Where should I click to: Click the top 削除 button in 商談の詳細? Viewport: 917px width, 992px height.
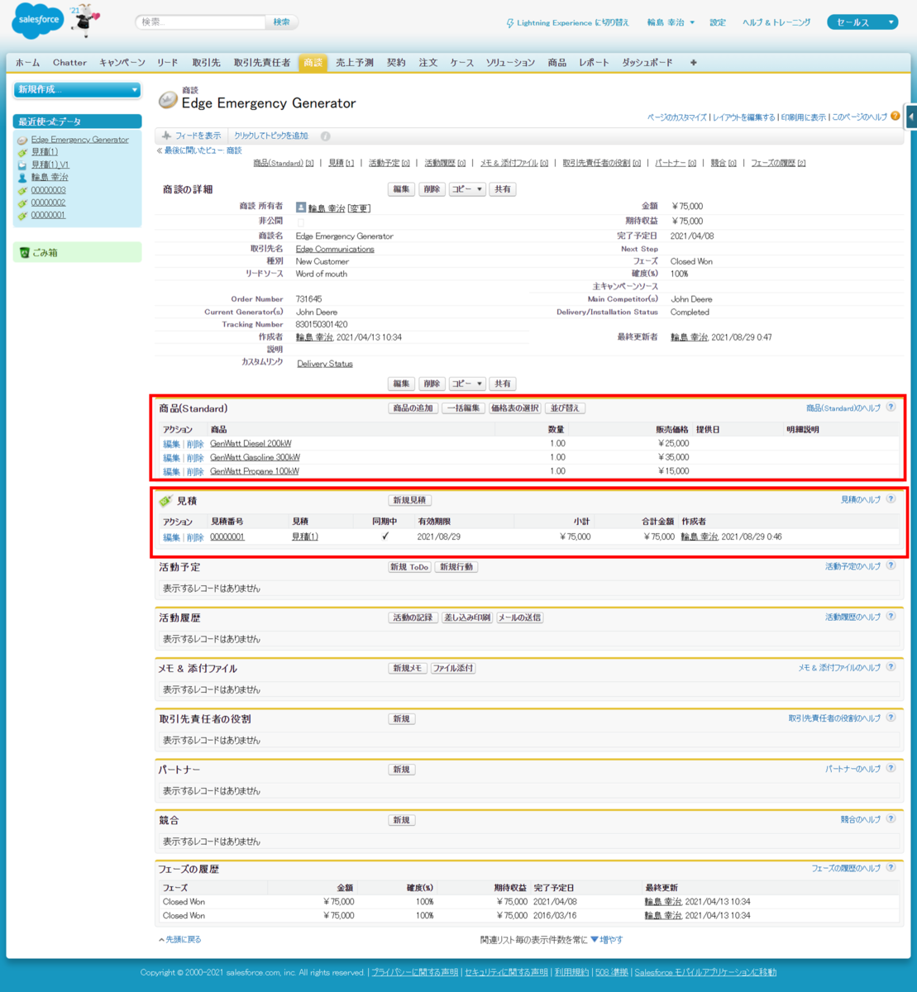pos(432,189)
